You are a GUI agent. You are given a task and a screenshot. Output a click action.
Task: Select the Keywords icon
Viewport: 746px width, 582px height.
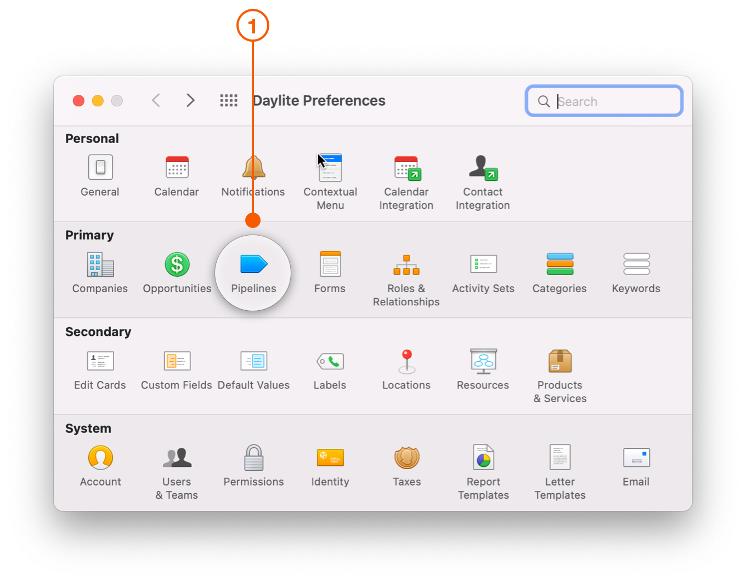tap(635, 264)
